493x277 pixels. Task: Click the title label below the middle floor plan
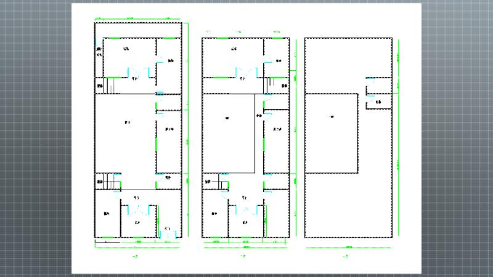coord(244,256)
